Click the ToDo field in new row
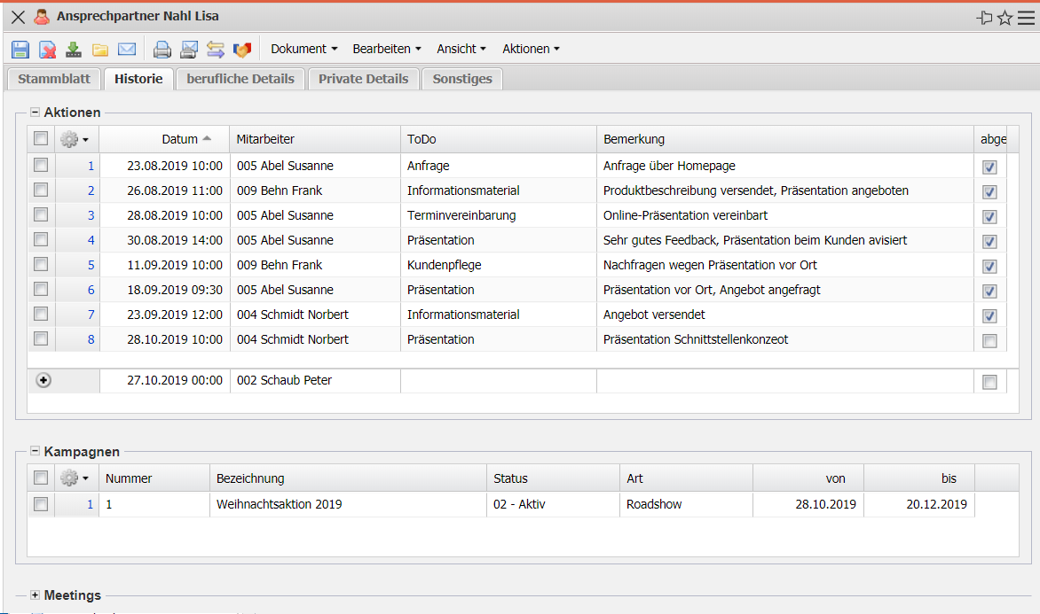 (x=498, y=381)
